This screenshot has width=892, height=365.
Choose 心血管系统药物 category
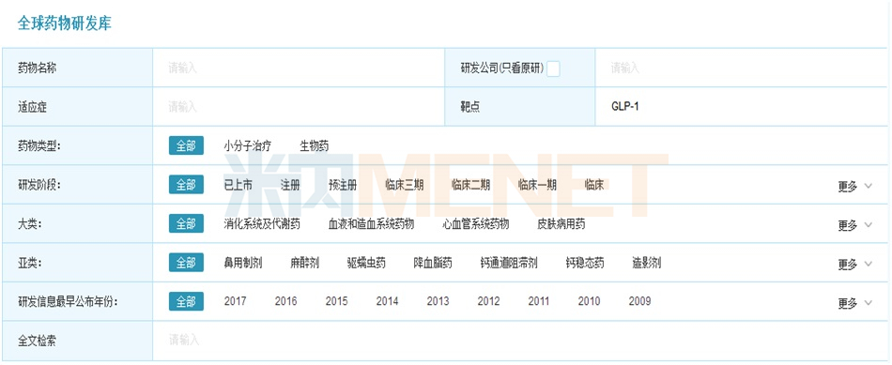(476, 224)
